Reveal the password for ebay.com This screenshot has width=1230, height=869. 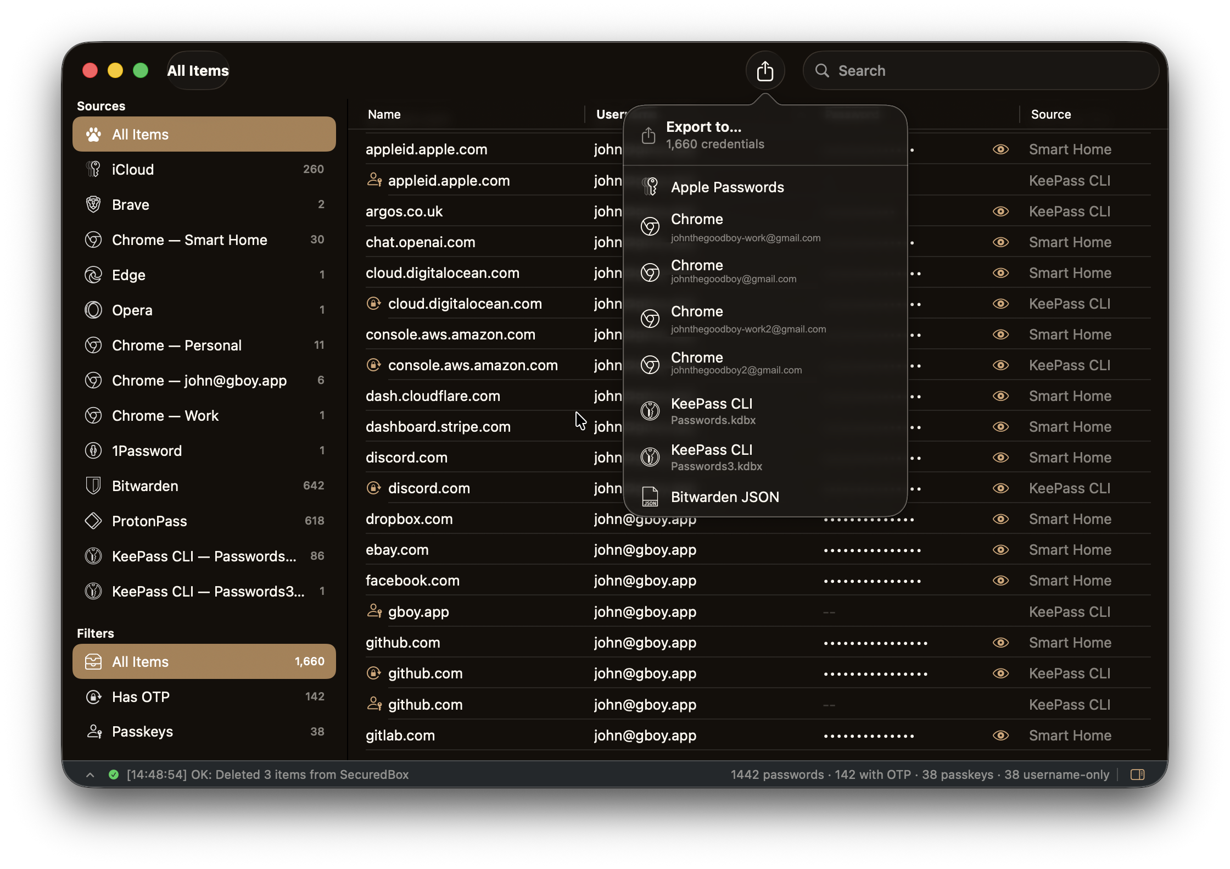(1000, 550)
